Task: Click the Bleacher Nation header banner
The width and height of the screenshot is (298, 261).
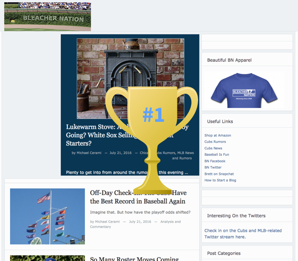Action: coord(48,16)
